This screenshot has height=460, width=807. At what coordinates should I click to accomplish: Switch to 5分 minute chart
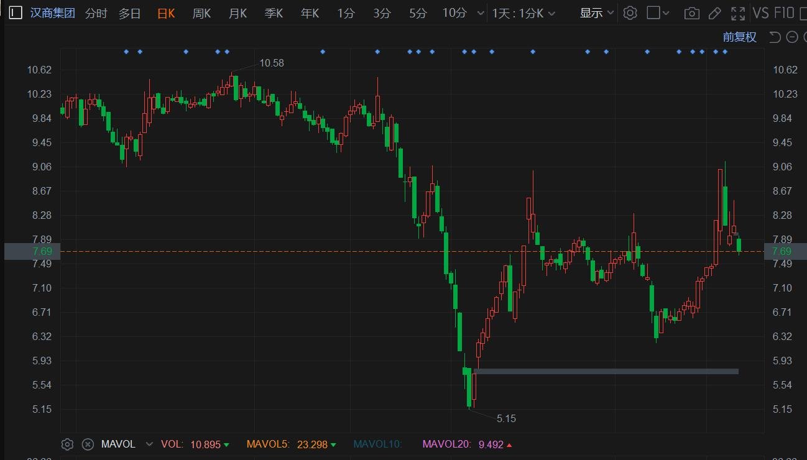click(x=418, y=13)
